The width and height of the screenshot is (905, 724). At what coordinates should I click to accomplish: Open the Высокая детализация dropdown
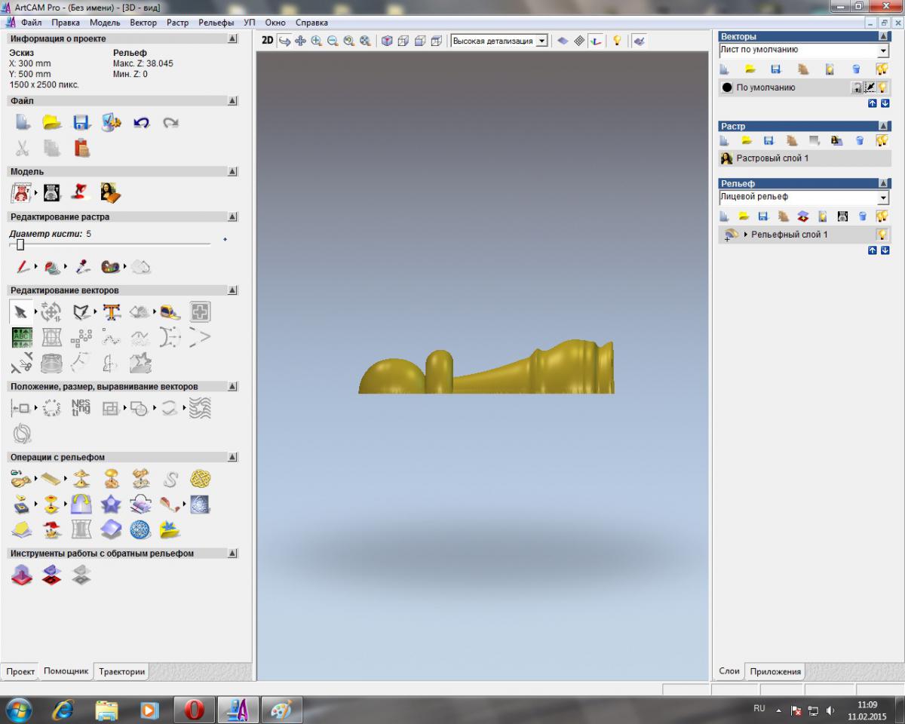(541, 41)
